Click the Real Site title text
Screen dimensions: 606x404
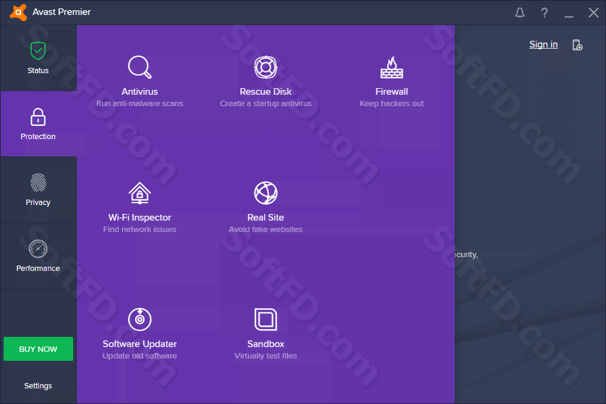266,218
